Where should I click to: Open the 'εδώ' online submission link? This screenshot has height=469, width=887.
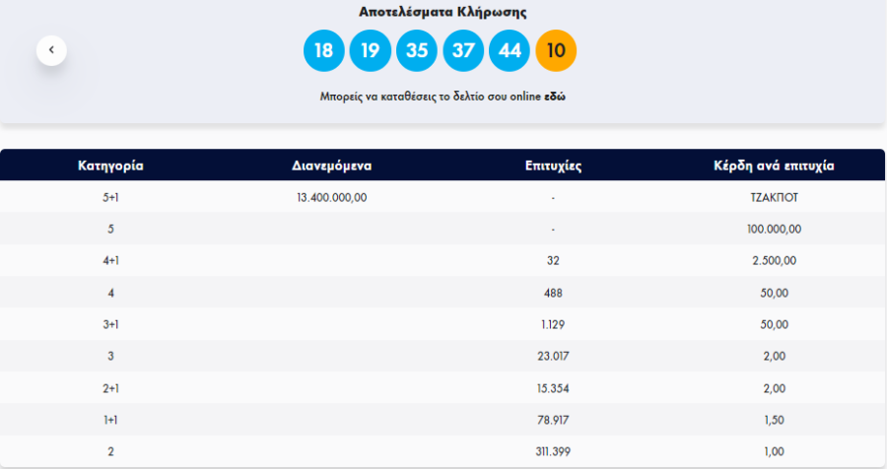point(555,97)
